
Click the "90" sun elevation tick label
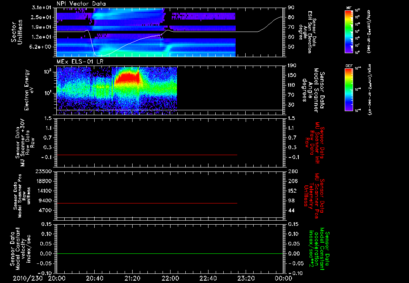click(x=291, y=8)
